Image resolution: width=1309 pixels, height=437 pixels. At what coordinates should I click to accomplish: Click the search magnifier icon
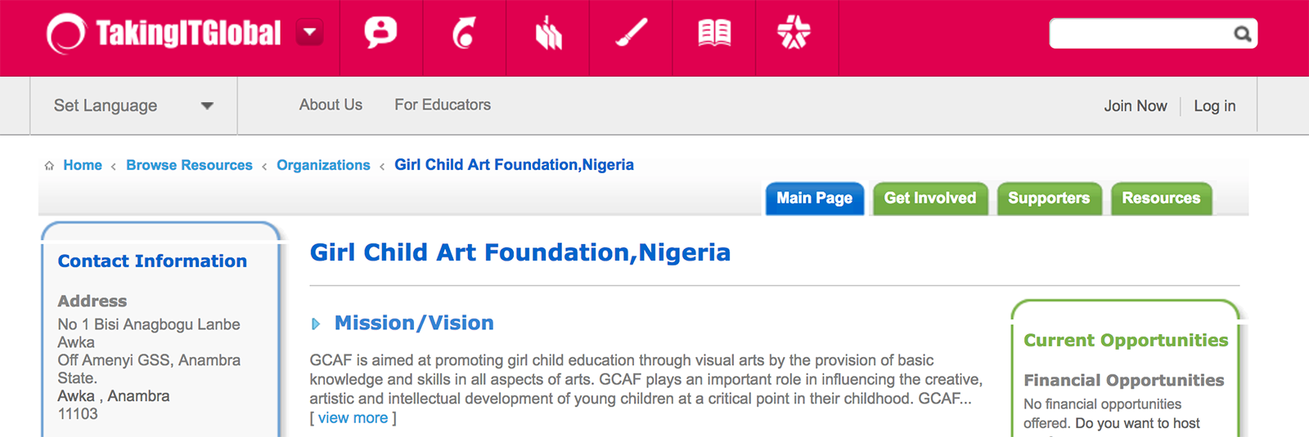click(x=1243, y=33)
